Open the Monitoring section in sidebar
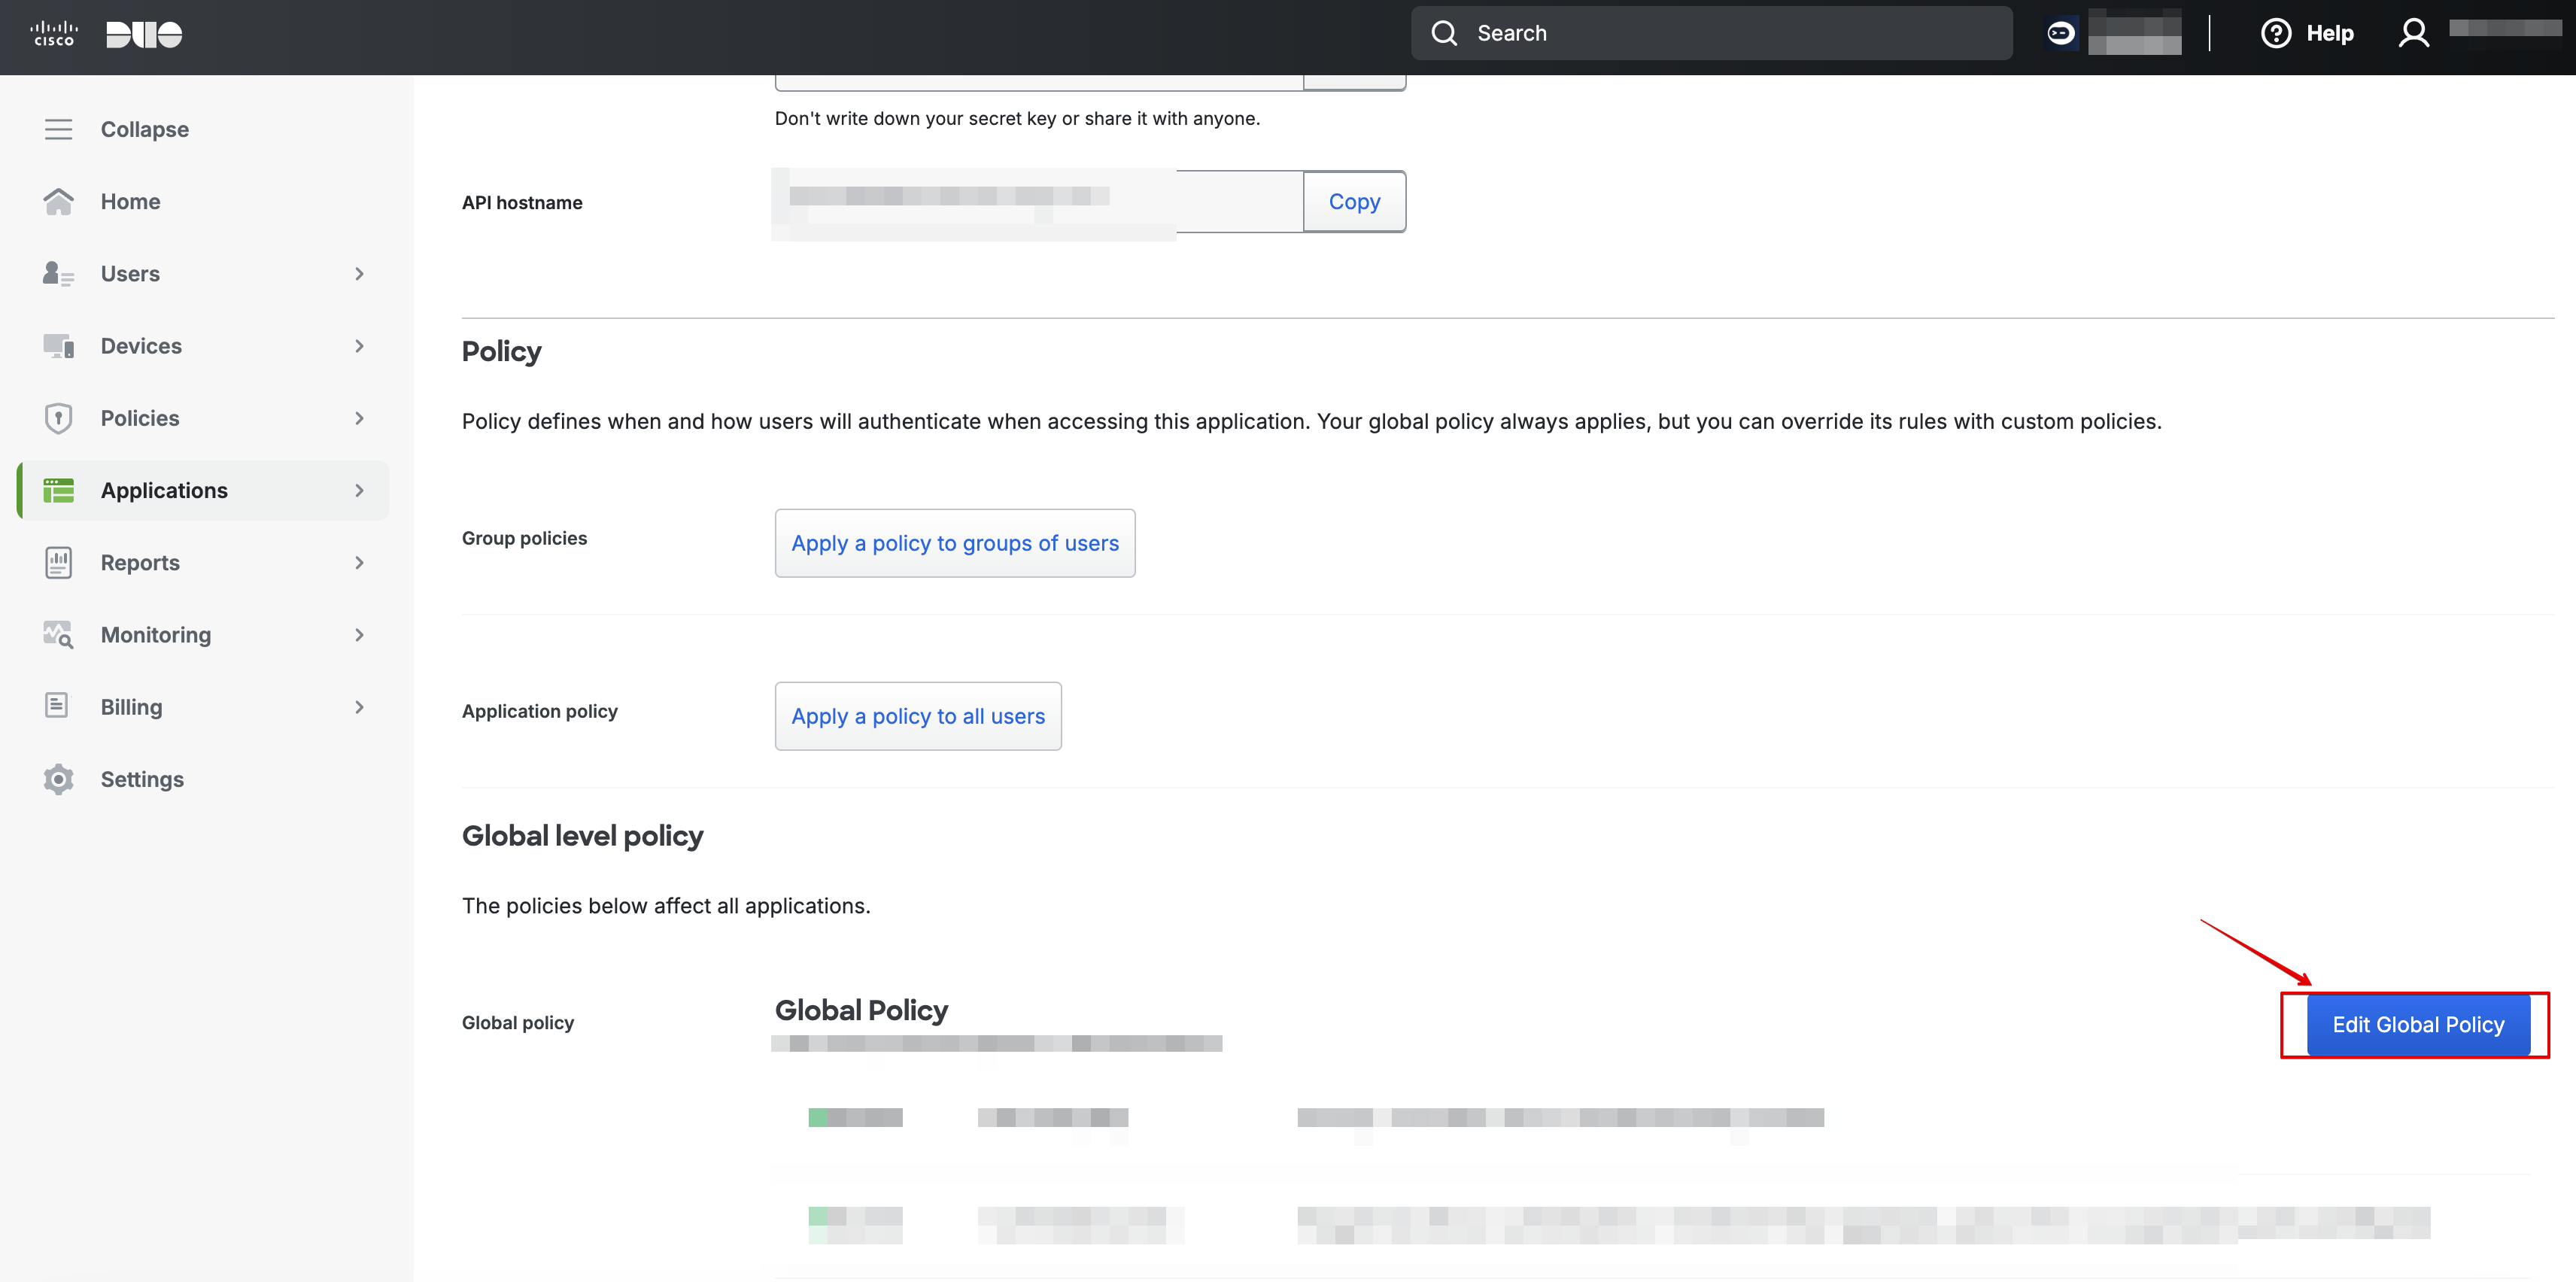This screenshot has width=2576, height=1282. (204, 634)
